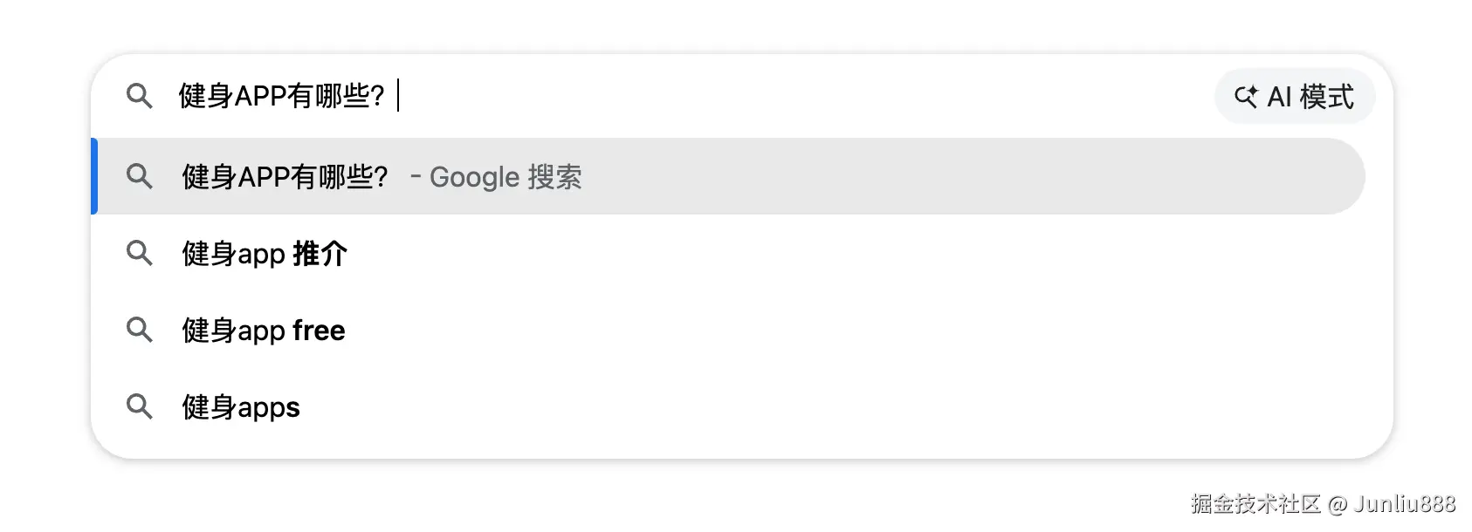This screenshot has height=532, width=1472.
Task: Open AI 模式 from the button label
Action: click(1310, 97)
